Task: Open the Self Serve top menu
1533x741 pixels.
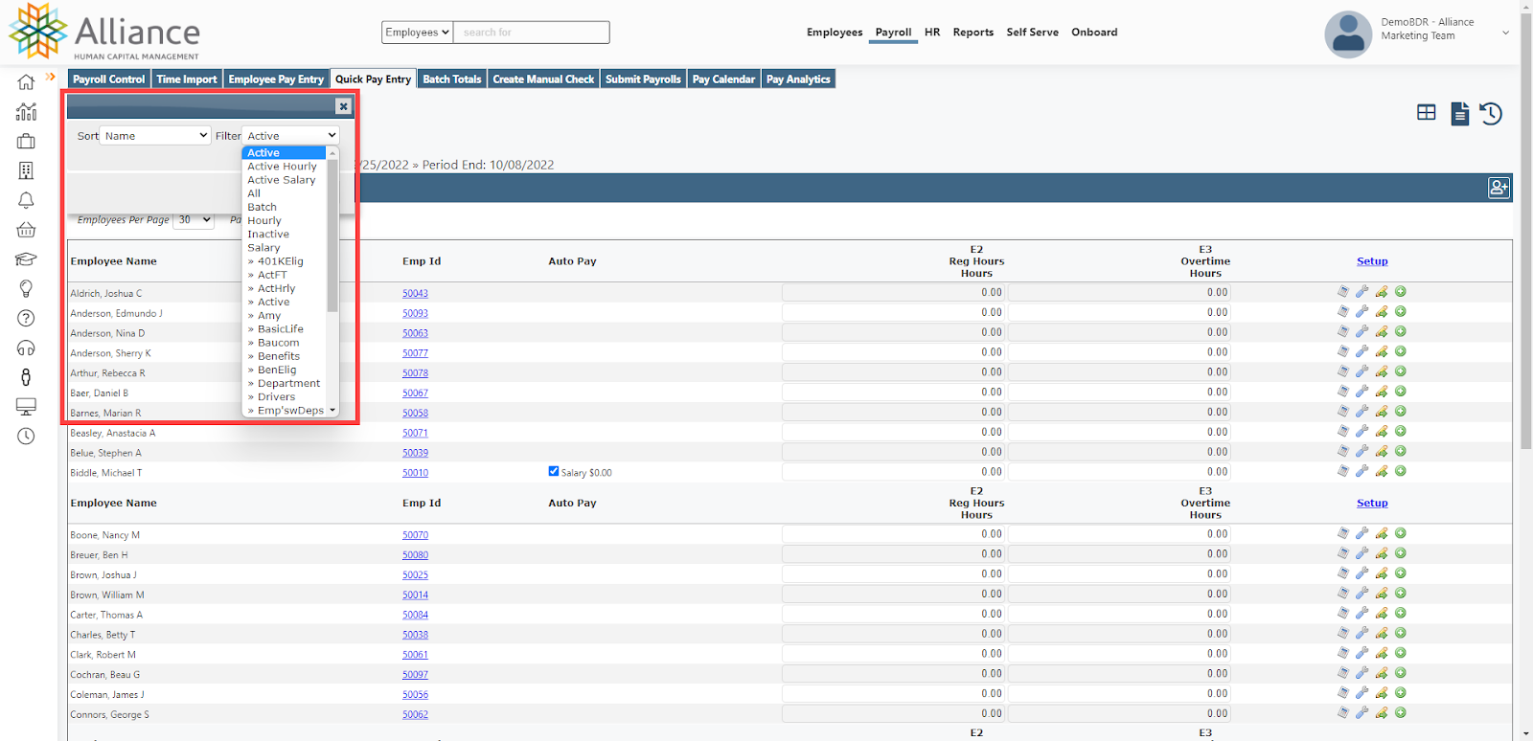Action: click(x=1032, y=33)
